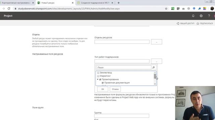Image resolution: width=215 pixels, height=120 pixels.
Task: Reload the current page
Action: pos(9,9)
